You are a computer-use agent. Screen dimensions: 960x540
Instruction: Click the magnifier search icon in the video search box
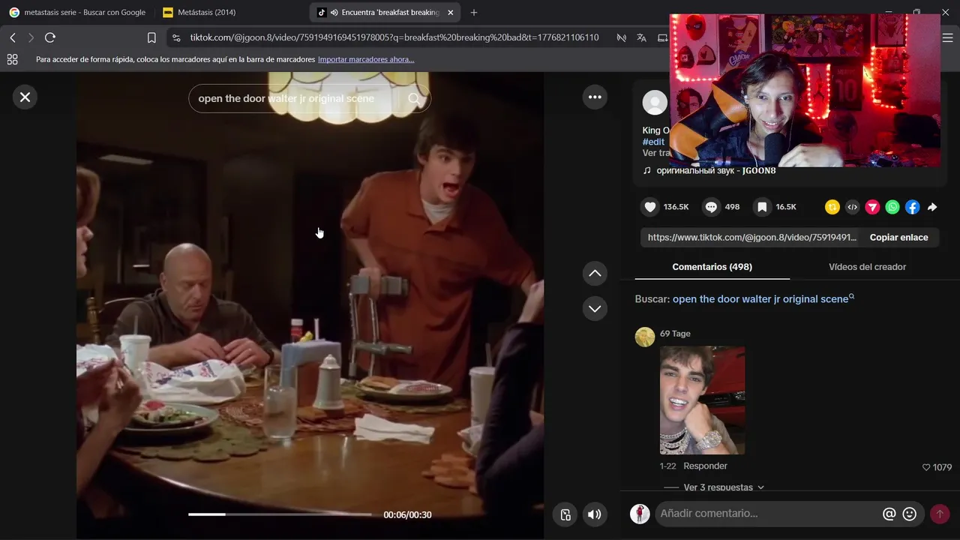click(414, 98)
